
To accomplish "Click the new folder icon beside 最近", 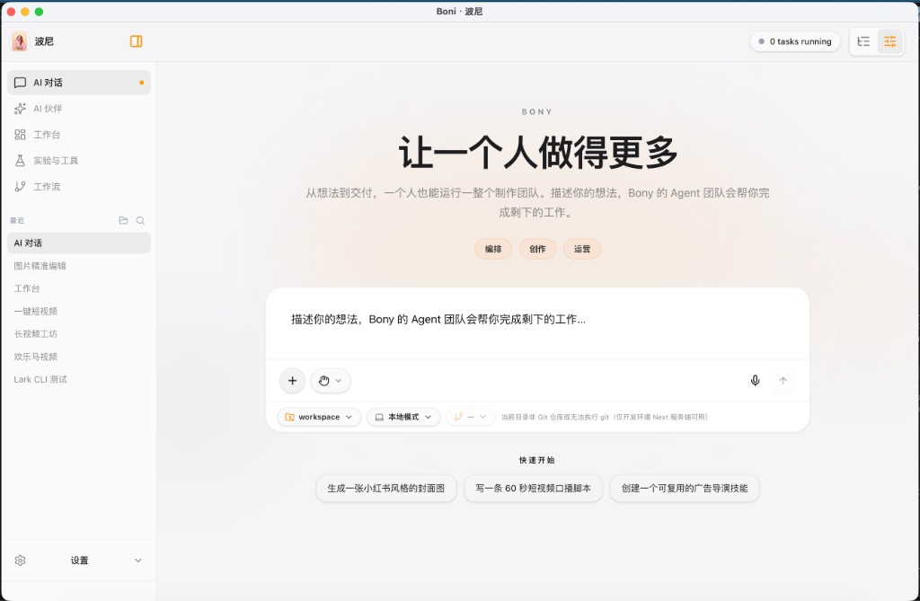I will pos(123,220).
